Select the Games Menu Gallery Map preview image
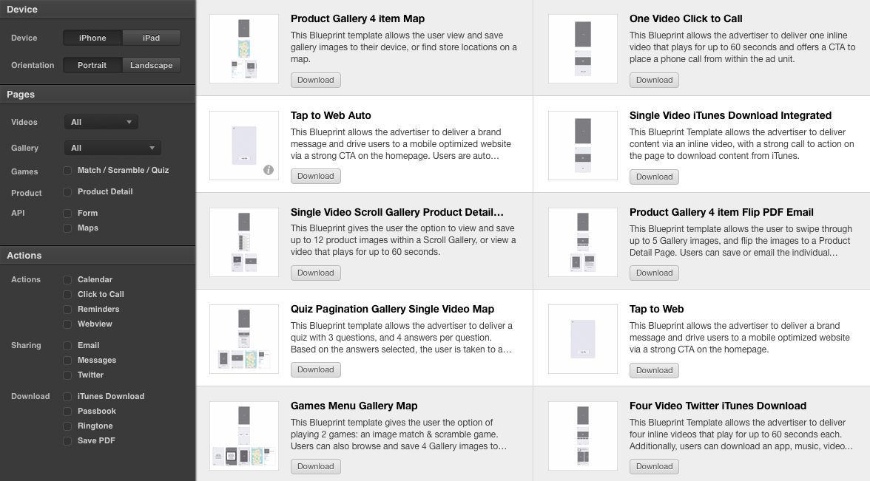The height and width of the screenshot is (481, 870). coord(244,436)
